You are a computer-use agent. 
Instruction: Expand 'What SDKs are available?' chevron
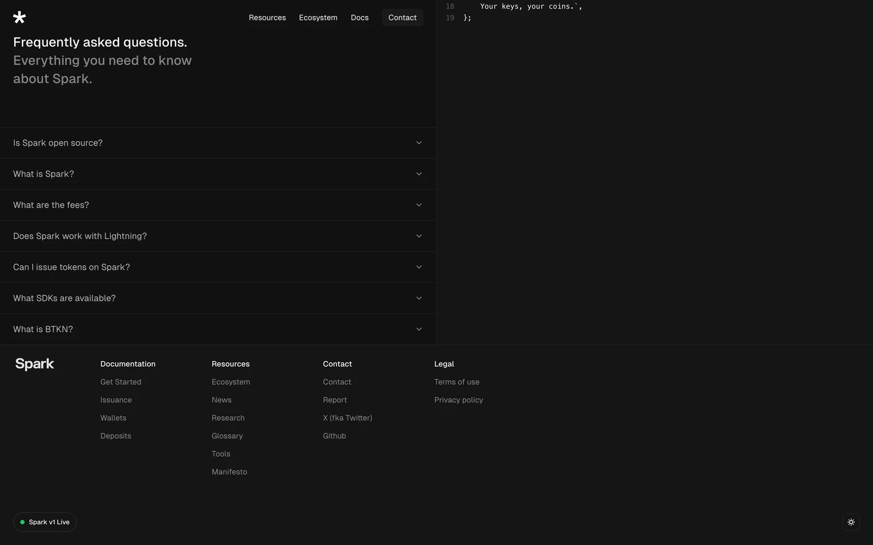[419, 298]
